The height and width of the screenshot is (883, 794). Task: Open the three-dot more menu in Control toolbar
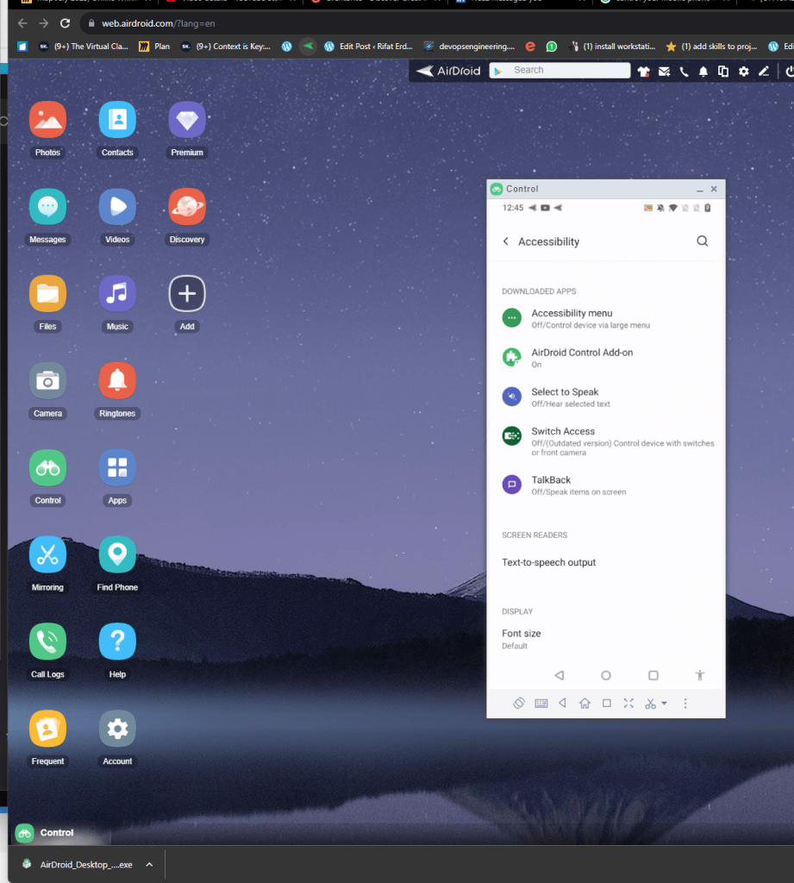point(685,704)
